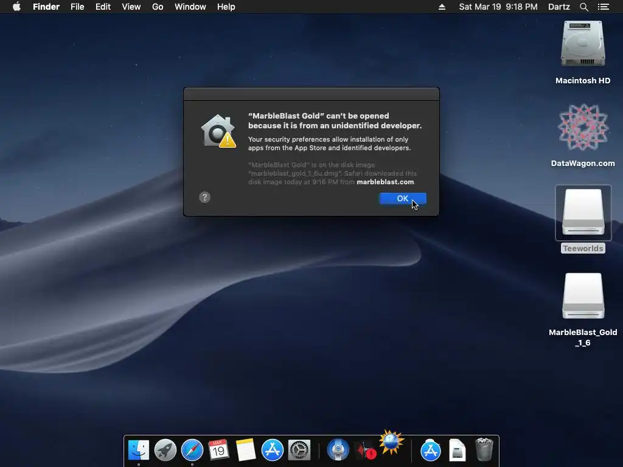
Task: Open Calendar showing Mar 19
Action: tap(218, 450)
